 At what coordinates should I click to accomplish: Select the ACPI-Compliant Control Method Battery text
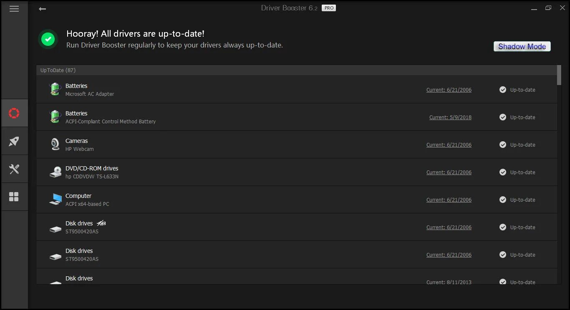click(x=111, y=122)
